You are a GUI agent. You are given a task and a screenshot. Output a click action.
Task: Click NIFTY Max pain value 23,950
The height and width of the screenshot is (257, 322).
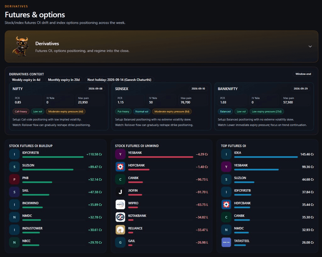point(83,102)
